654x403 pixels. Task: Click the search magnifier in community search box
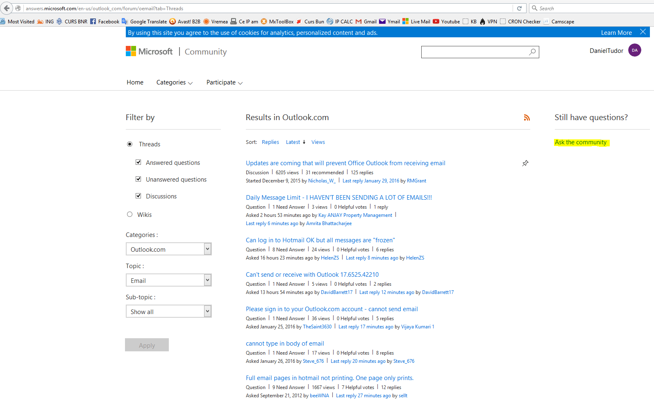click(x=532, y=52)
